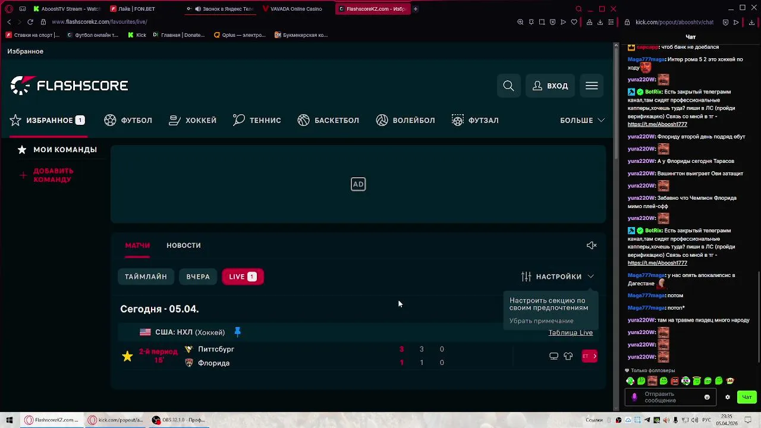Open the TV broadcast icon for the match
The image size is (761, 428).
[554, 356]
